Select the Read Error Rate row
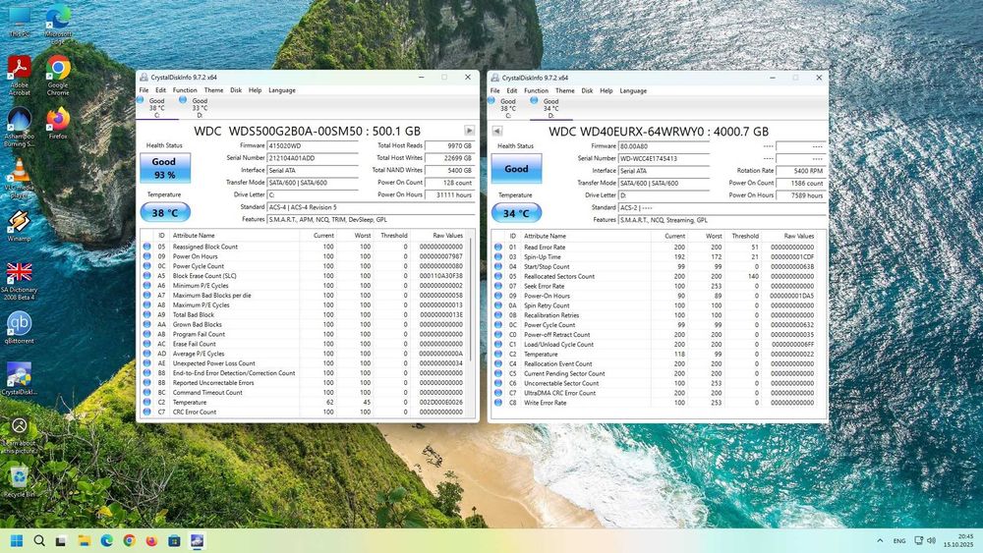This screenshot has height=553, width=983. tap(655, 248)
